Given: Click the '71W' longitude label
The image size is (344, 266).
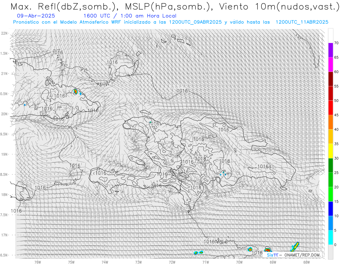Looking at the screenshot, I should coord(206,262).
